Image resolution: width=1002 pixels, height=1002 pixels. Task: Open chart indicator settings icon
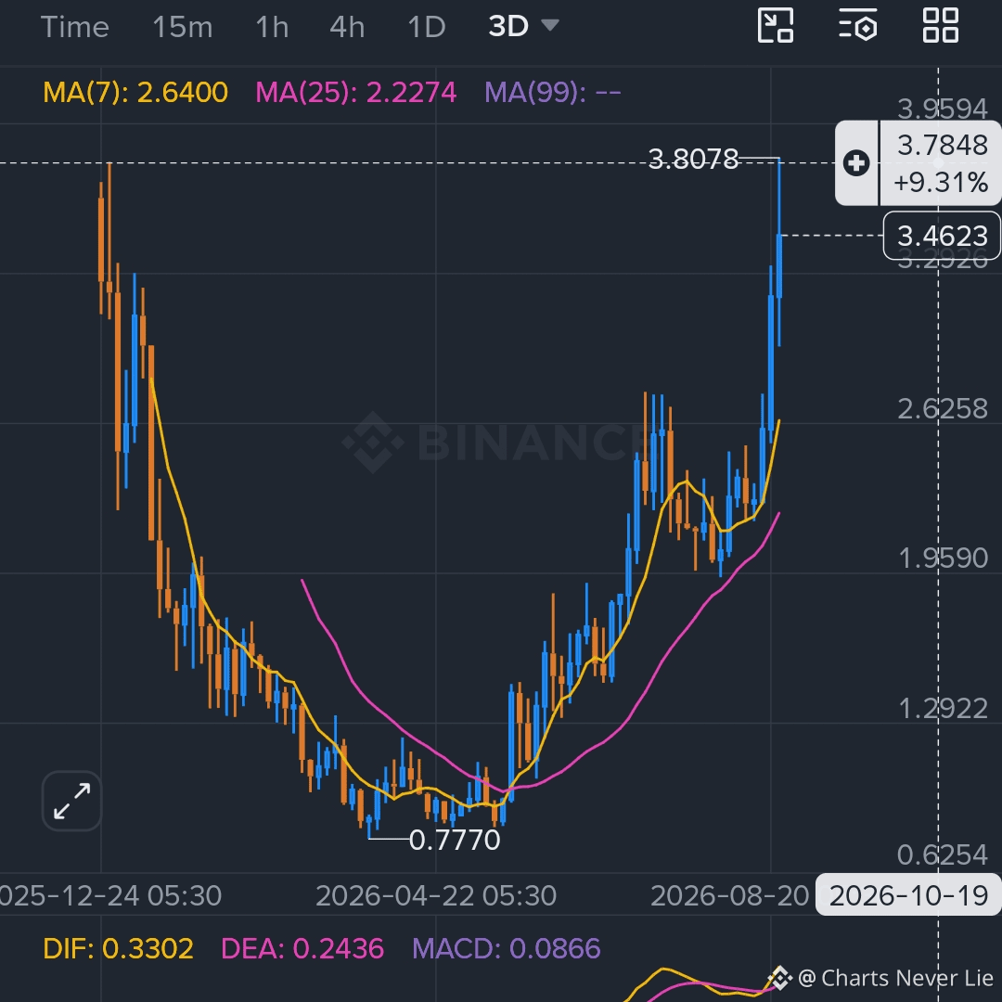tap(857, 26)
